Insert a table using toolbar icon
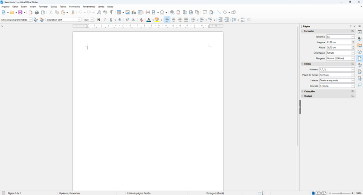 click(x=119, y=13)
